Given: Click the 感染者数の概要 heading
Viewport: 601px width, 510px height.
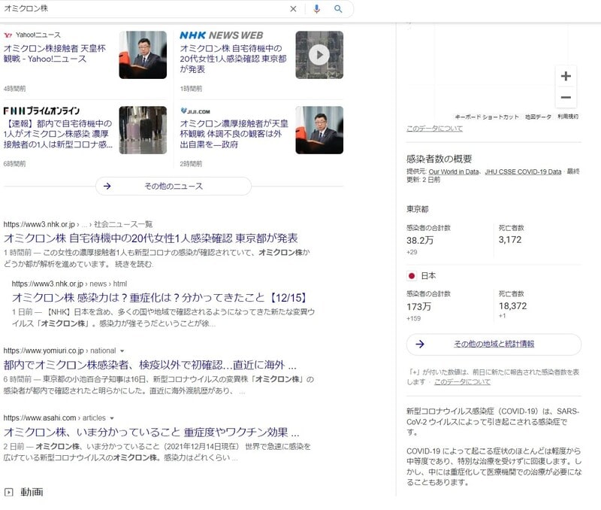Looking at the screenshot, I should tap(439, 159).
